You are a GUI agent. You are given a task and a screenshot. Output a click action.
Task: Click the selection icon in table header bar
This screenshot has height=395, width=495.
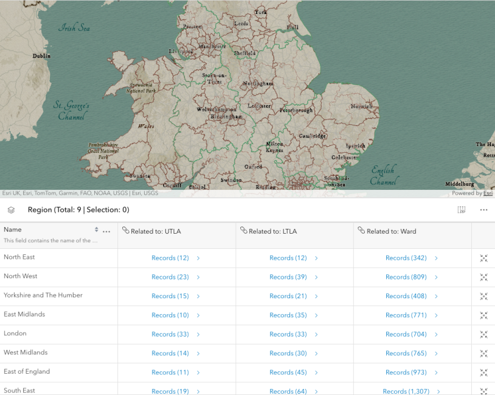(x=462, y=210)
